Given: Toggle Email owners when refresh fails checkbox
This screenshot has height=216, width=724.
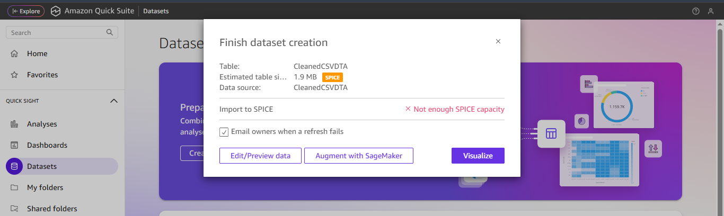Looking at the screenshot, I should coord(224,132).
